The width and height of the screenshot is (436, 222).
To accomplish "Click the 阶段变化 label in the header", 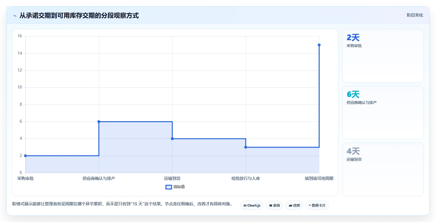I will click(415, 15).
